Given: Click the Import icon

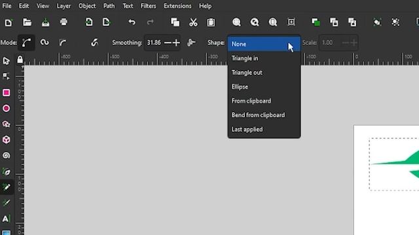Looking at the screenshot, I should point(89,22).
